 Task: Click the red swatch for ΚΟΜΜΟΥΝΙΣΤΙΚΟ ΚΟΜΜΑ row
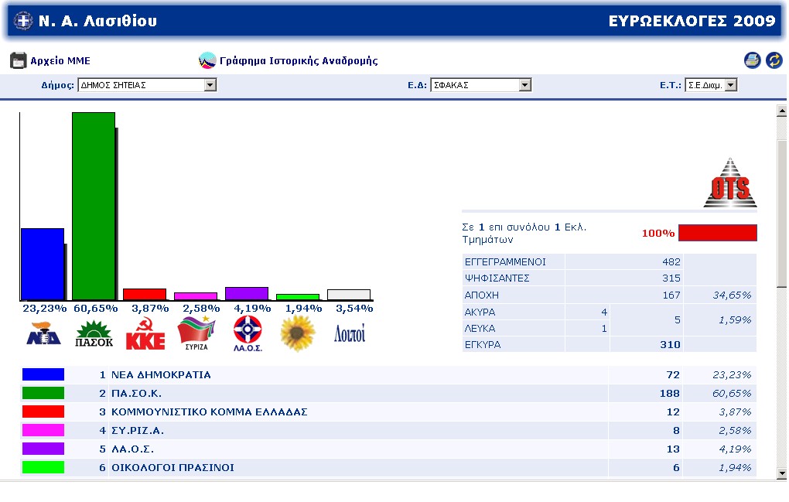(x=43, y=412)
